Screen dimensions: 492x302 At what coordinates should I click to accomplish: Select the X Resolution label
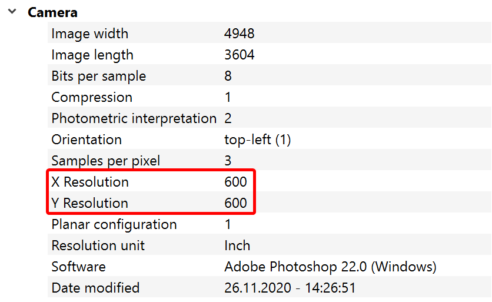pyautogui.click(x=90, y=182)
